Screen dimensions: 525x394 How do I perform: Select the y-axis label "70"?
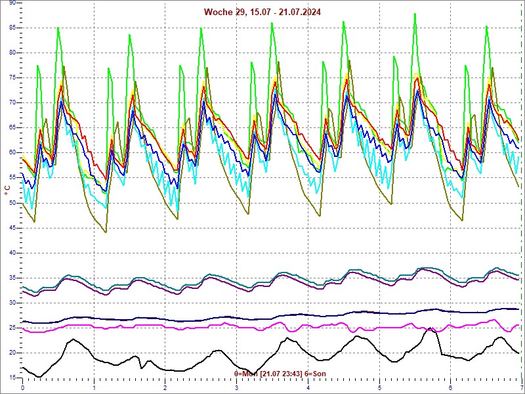coord(12,103)
